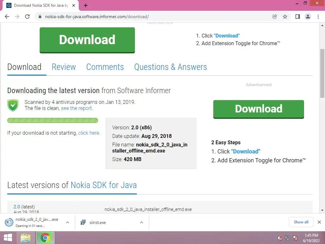Click the forward navigation arrow
This screenshot has height=244, width=325.
tap(17, 17)
